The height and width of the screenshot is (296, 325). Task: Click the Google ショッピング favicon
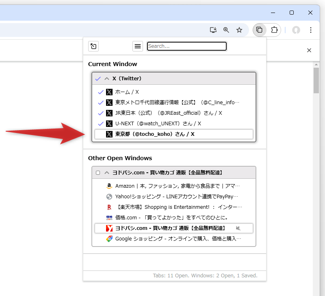109,239
